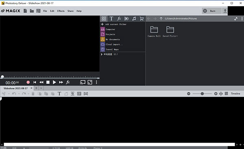The width and height of the screenshot is (244, 149).
Task: Switch view using the Timeline mode button
Action: [235, 94]
